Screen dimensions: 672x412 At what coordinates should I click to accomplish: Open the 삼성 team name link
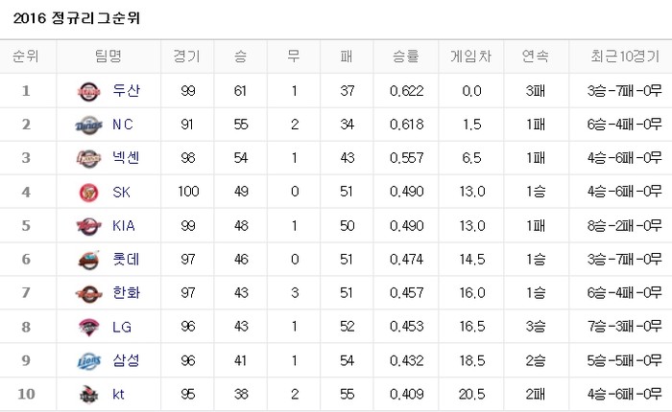pyautogui.click(x=126, y=360)
